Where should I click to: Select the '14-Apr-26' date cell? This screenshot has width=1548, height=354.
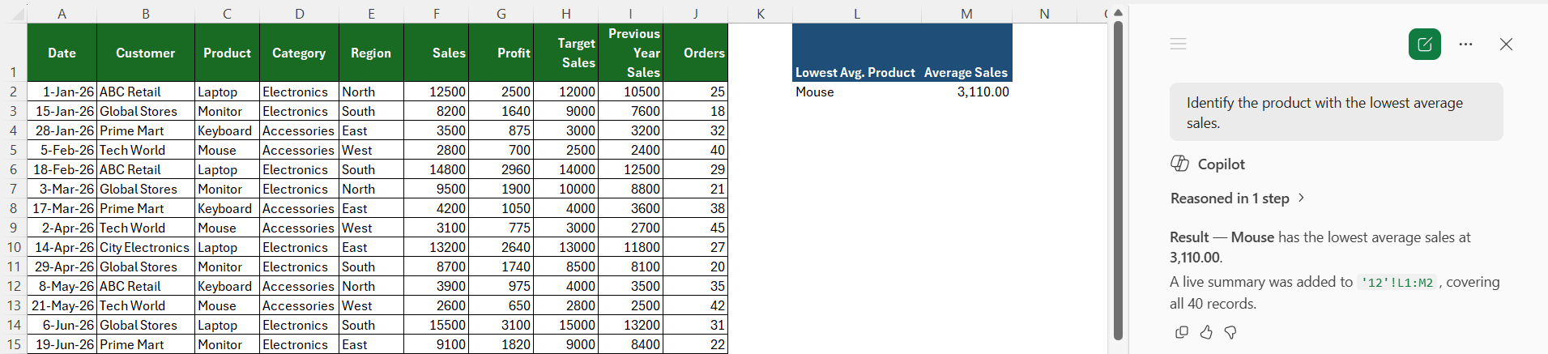click(x=62, y=247)
